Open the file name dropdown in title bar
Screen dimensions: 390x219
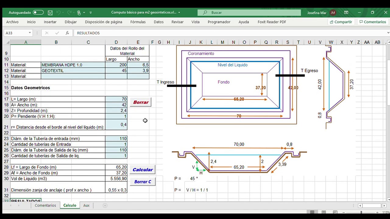[179, 12]
